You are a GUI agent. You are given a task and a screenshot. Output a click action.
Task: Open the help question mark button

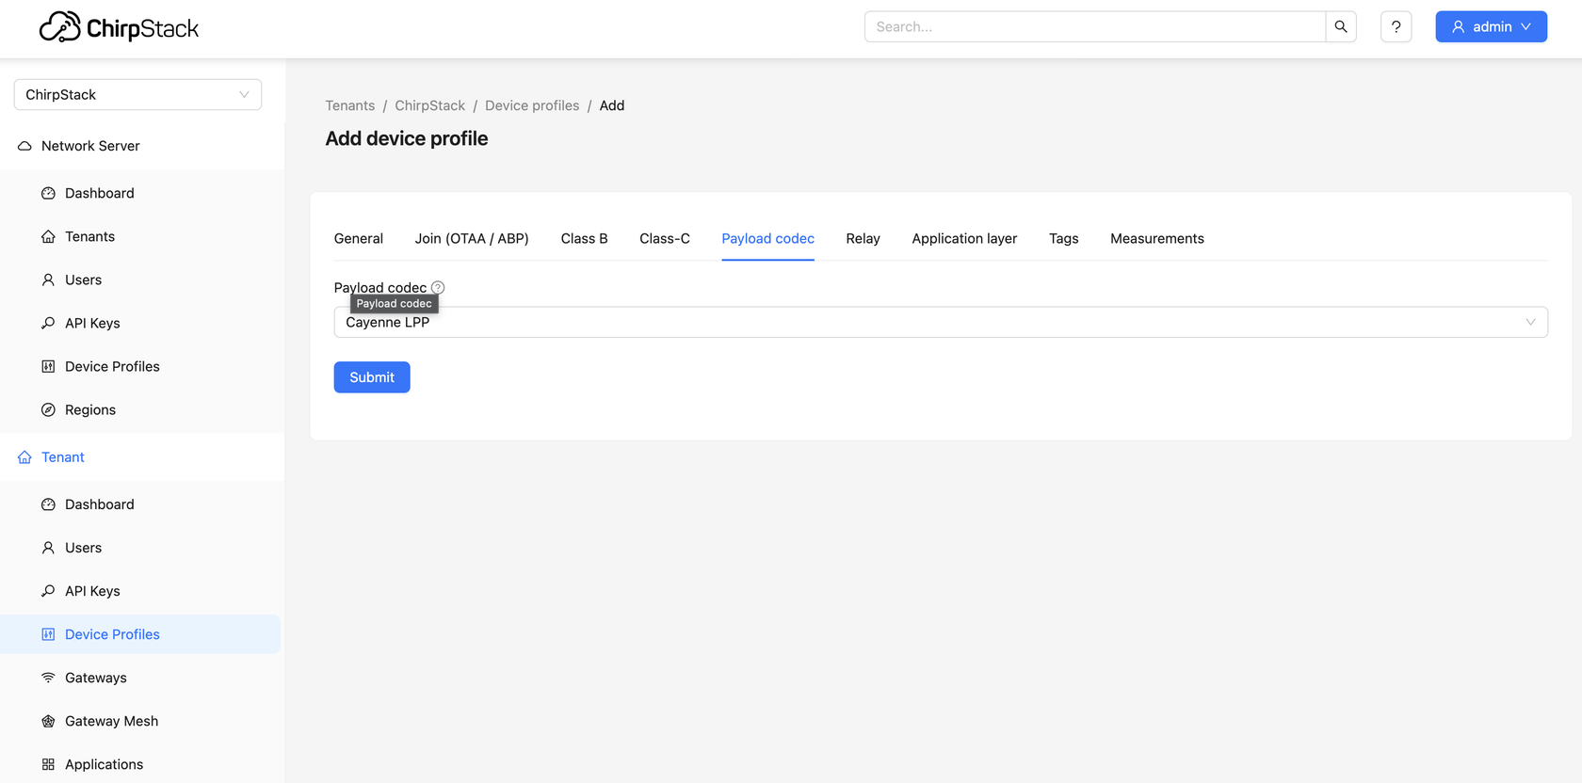(1396, 26)
